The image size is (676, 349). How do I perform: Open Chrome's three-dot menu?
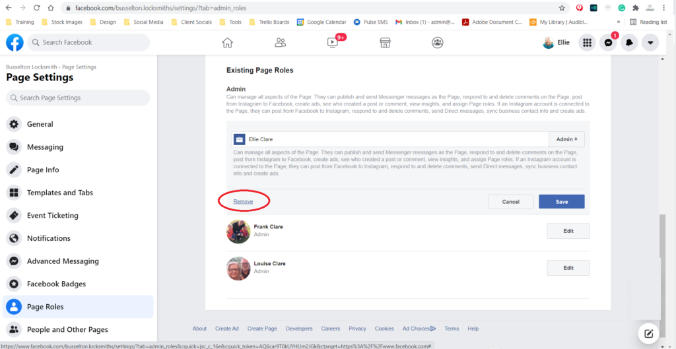663,8
